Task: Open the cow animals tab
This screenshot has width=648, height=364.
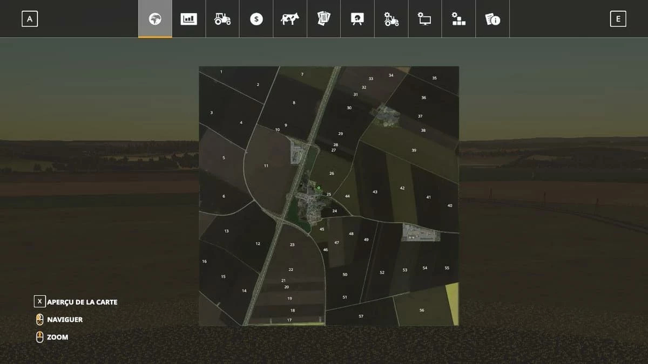Action: pyautogui.click(x=289, y=19)
